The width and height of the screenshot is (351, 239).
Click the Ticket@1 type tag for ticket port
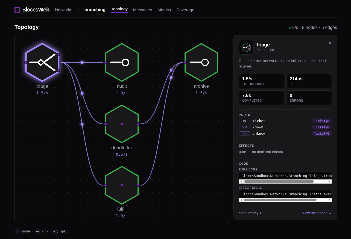(322, 121)
